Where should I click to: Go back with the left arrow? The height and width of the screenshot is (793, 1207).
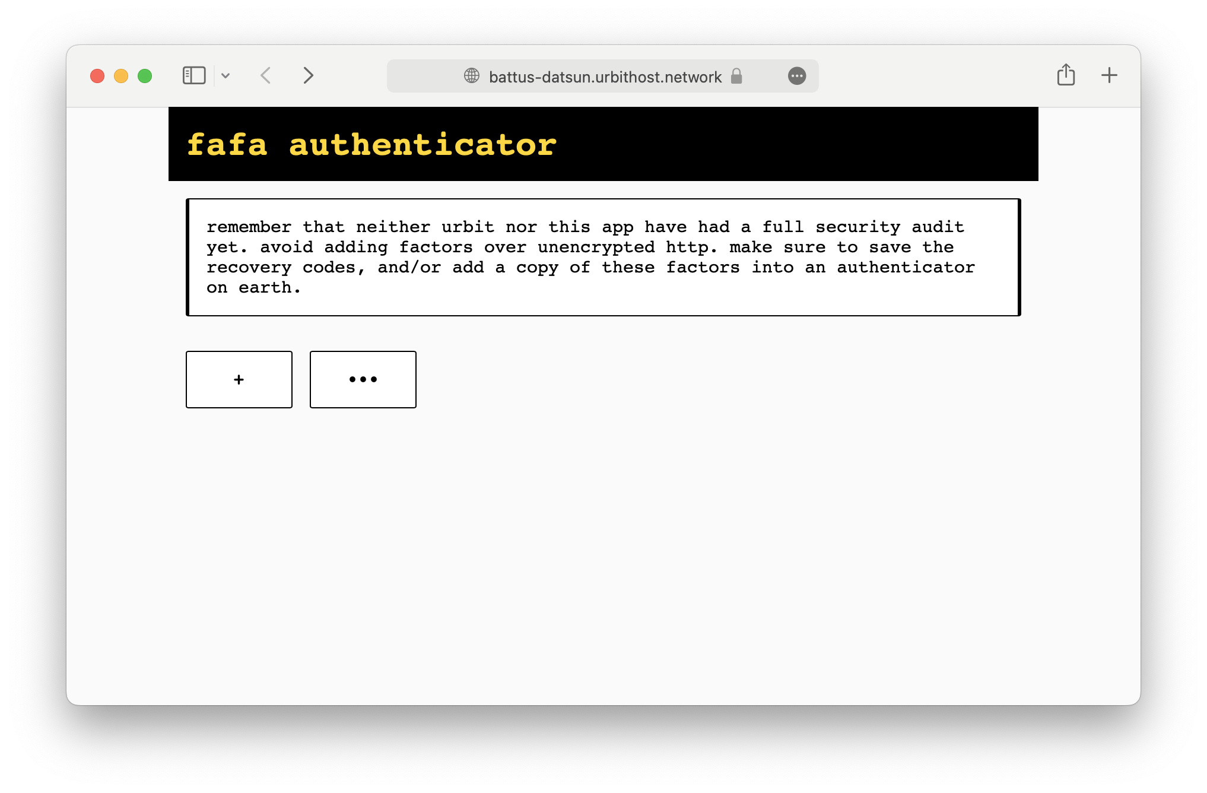266,75
